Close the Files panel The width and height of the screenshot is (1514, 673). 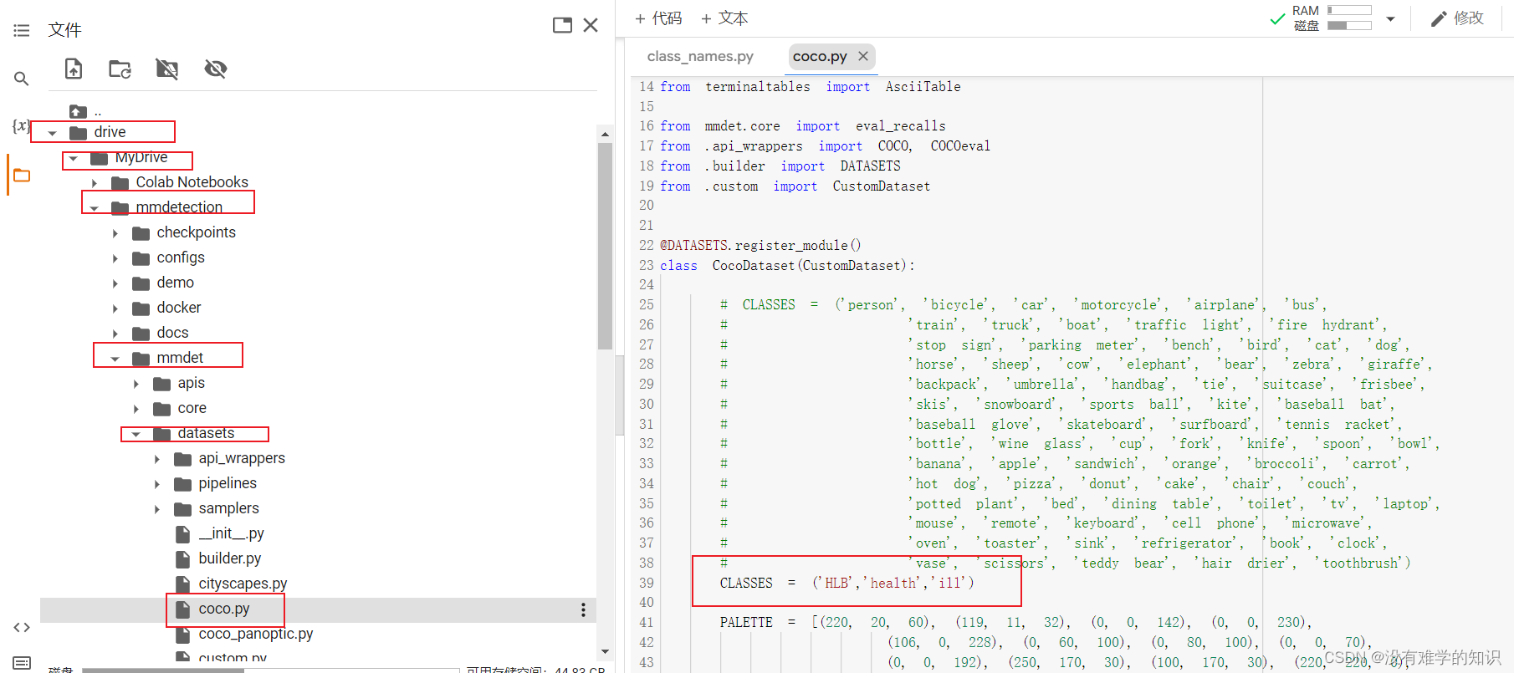click(591, 25)
